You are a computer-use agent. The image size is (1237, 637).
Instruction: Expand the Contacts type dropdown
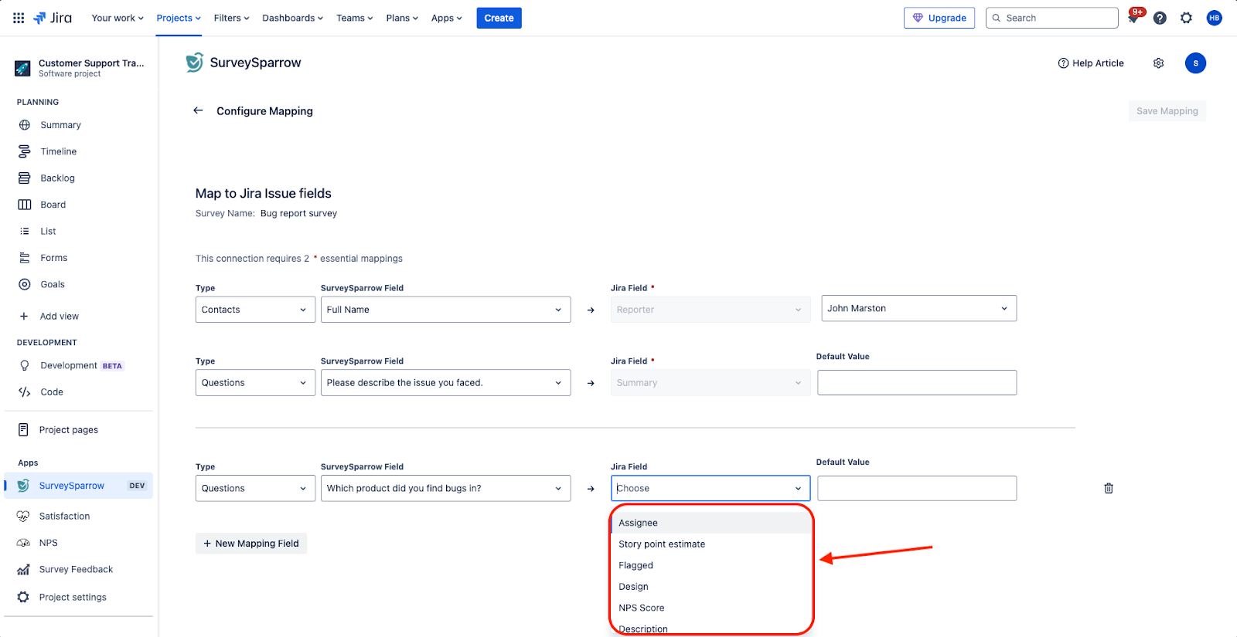pyautogui.click(x=254, y=310)
